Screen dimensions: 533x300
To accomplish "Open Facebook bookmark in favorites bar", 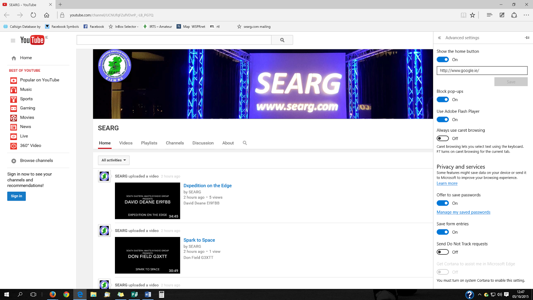I will coord(94,27).
